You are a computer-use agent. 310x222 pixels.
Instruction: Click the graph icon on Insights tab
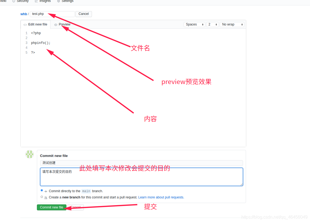(x=36, y=1)
